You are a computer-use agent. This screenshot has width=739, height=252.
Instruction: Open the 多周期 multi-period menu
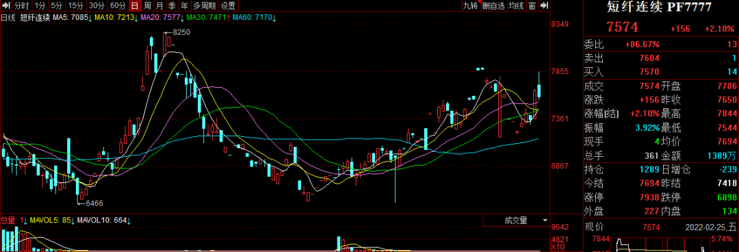click(205, 5)
